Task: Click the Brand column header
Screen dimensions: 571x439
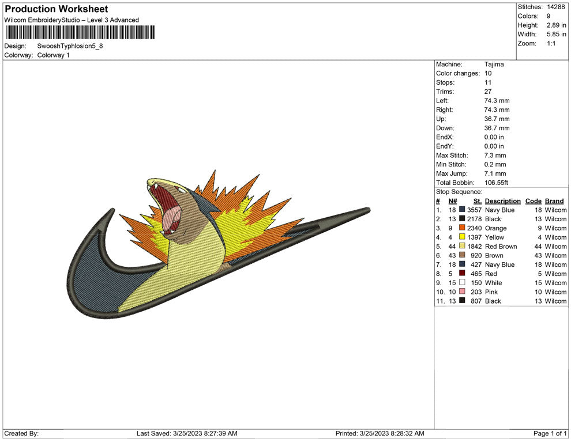Action: (x=554, y=200)
